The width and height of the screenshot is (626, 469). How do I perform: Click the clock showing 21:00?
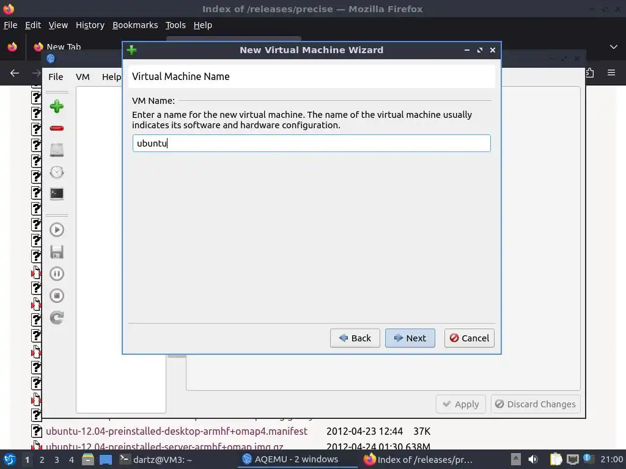pyautogui.click(x=611, y=460)
